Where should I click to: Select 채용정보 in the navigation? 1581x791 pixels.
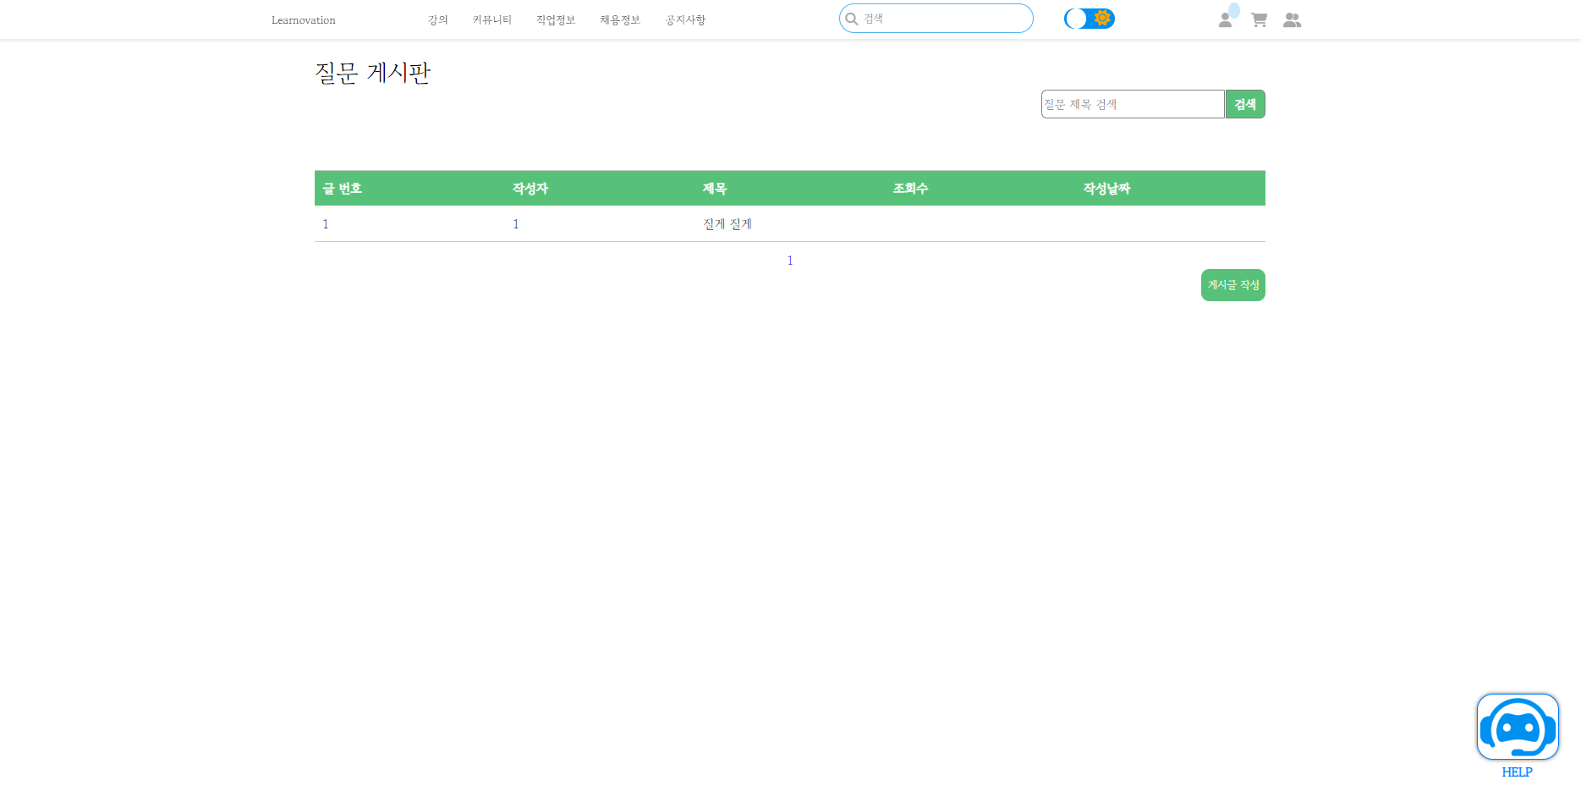618,19
